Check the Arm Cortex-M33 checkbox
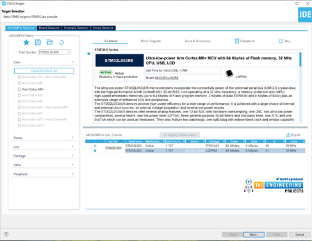 click(19, 125)
